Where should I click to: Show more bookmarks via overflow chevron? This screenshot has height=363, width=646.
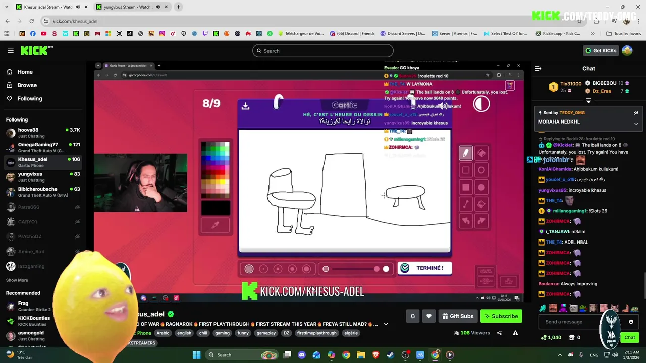(593, 34)
